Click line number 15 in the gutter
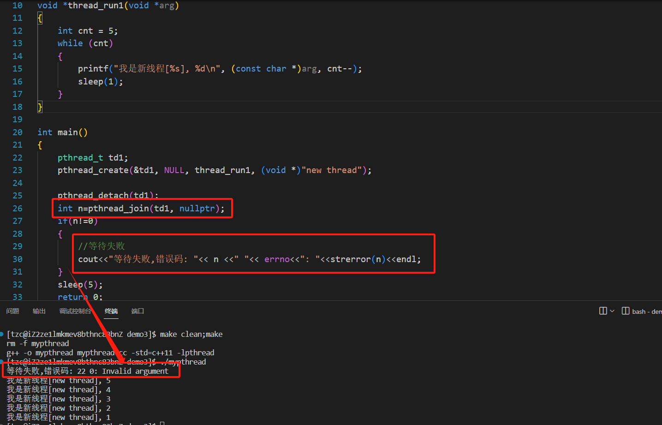The height and width of the screenshot is (425, 662). [x=18, y=69]
